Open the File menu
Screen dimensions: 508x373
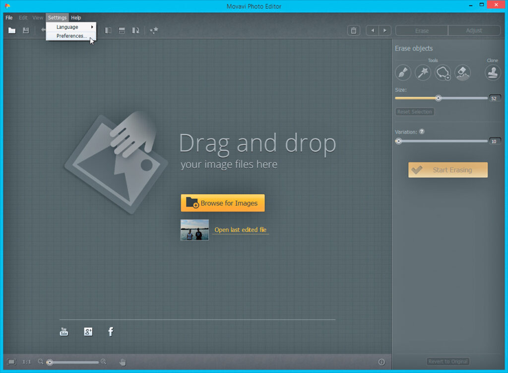(9, 18)
